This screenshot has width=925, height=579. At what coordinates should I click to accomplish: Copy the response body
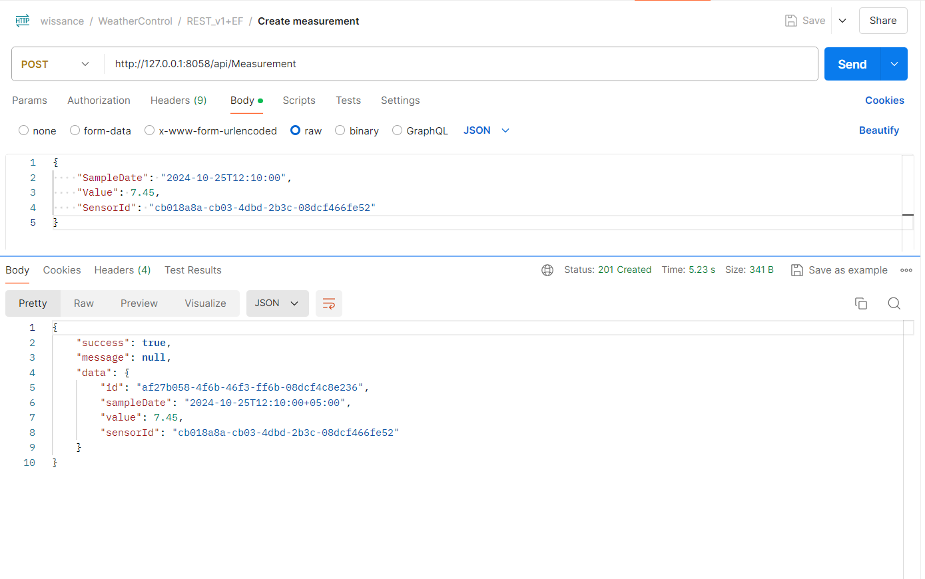[x=861, y=303]
